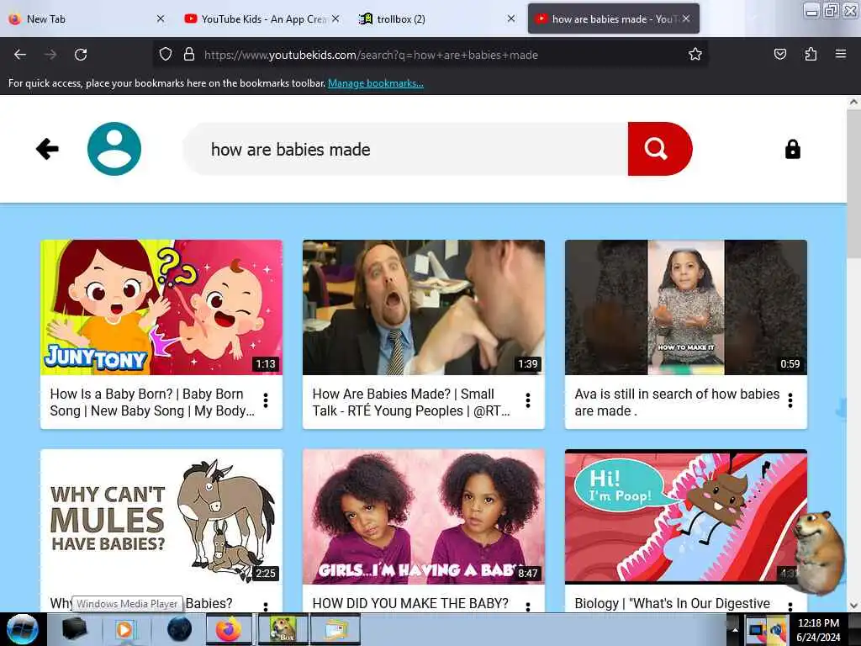The height and width of the screenshot is (646, 861).
Task: Click the how are babies made search field
Action: pos(406,149)
